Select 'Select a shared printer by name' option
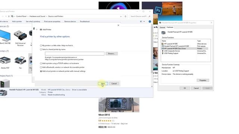This screenshot has width=239, height=134. (41, 50)
